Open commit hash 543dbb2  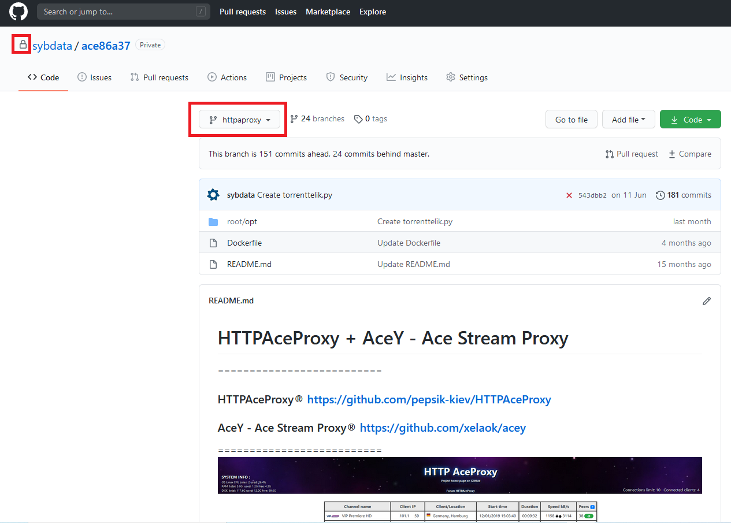592,195
